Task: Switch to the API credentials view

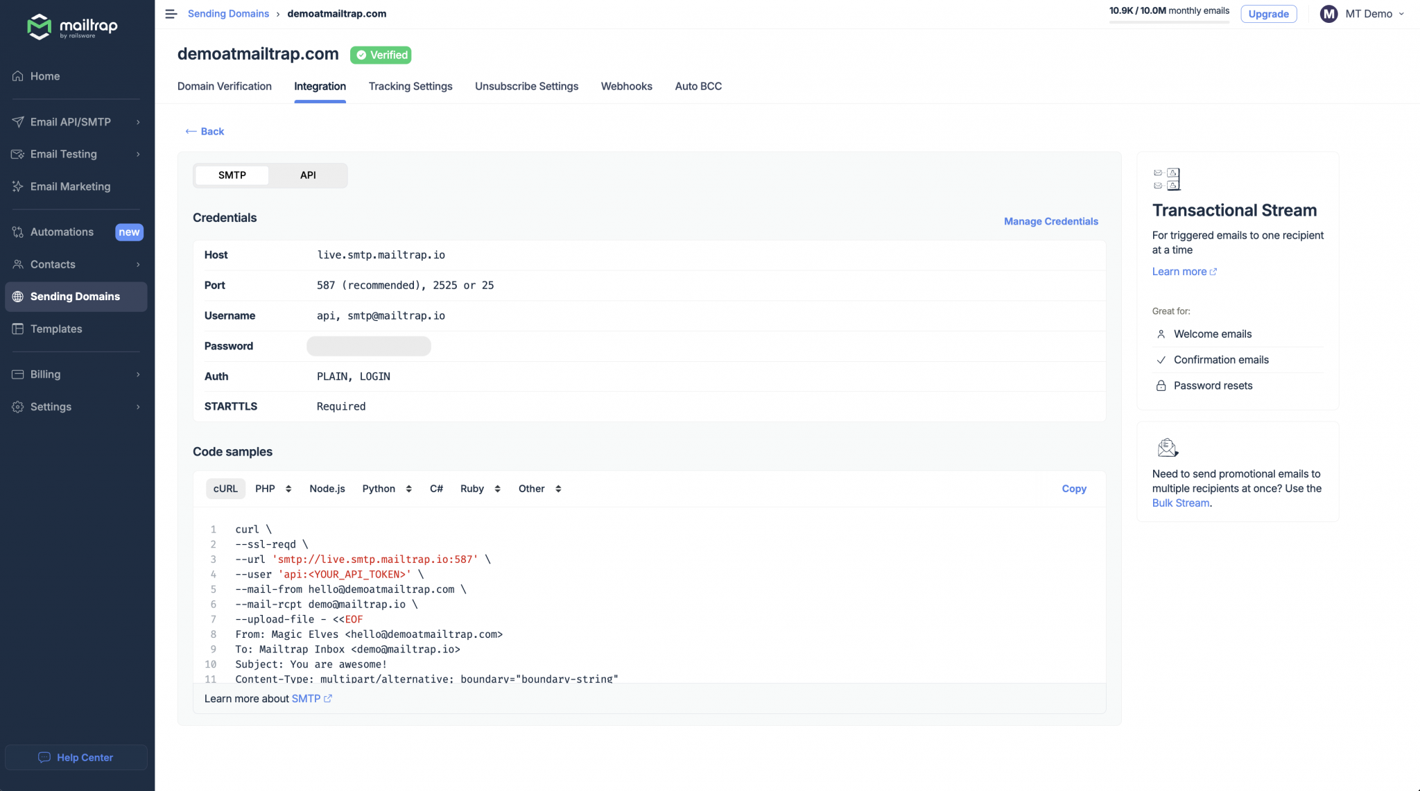Action: click(x=308, y=175)
